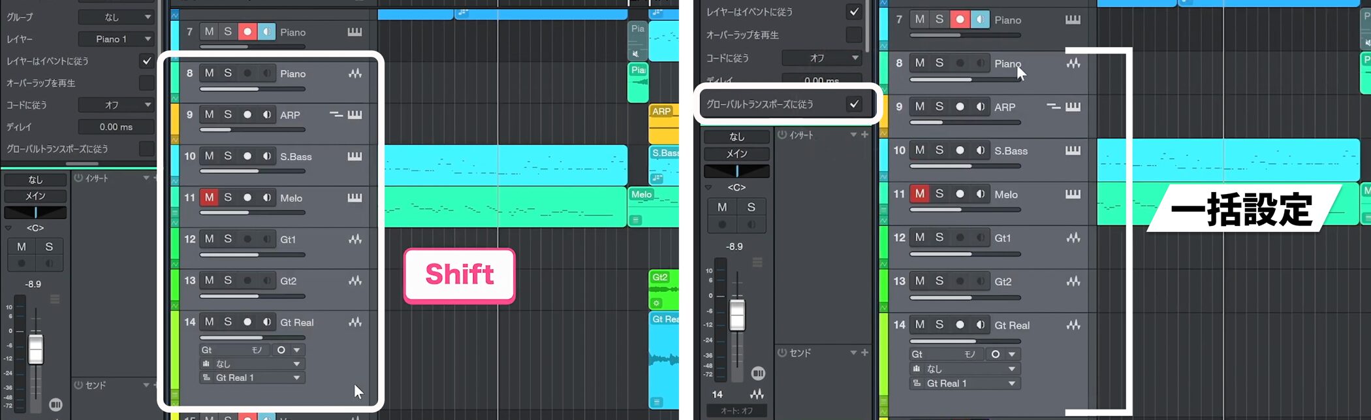The width and height of the screenshot is (1371, 420).
Task: Click the audio waveform icon beside channel number 14
Action: pyautogui.click(x=757, y=394)
